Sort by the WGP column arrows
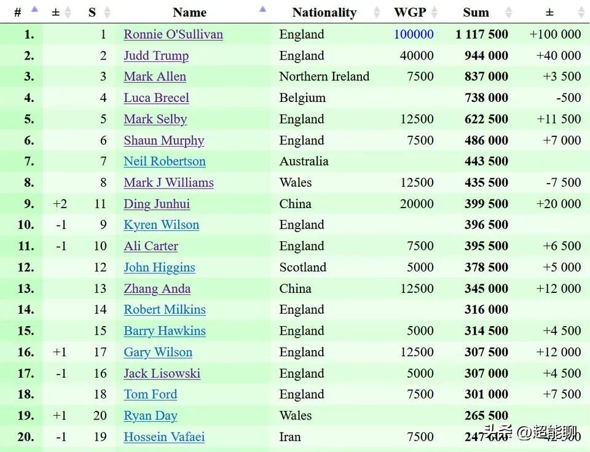This screenshot has height=452, width=590. [x=435, y=12]
